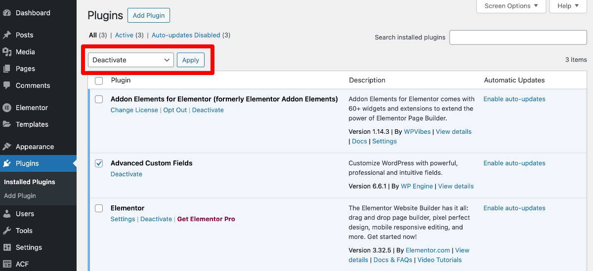
Task: View details of Advanced Custom Fields
Action: (456, 186)
